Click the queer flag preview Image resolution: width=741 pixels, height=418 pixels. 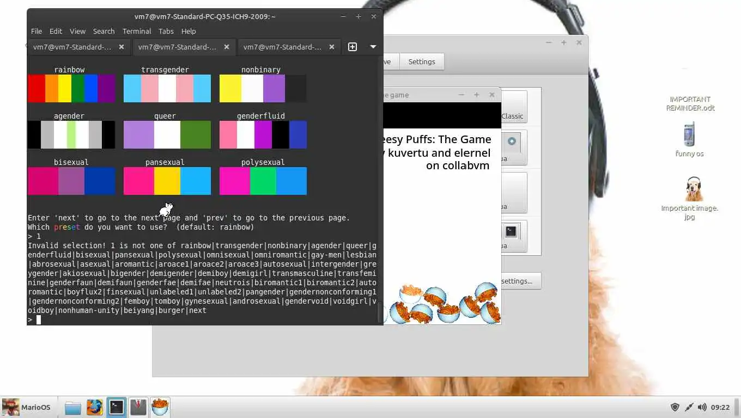click(167, 135)
